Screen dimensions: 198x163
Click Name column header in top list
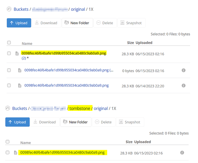coord(27,44)
